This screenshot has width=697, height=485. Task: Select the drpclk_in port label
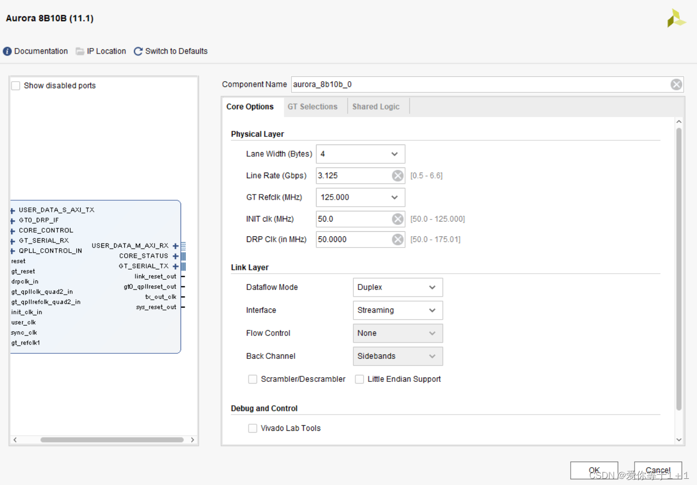(x=25, y=282)
